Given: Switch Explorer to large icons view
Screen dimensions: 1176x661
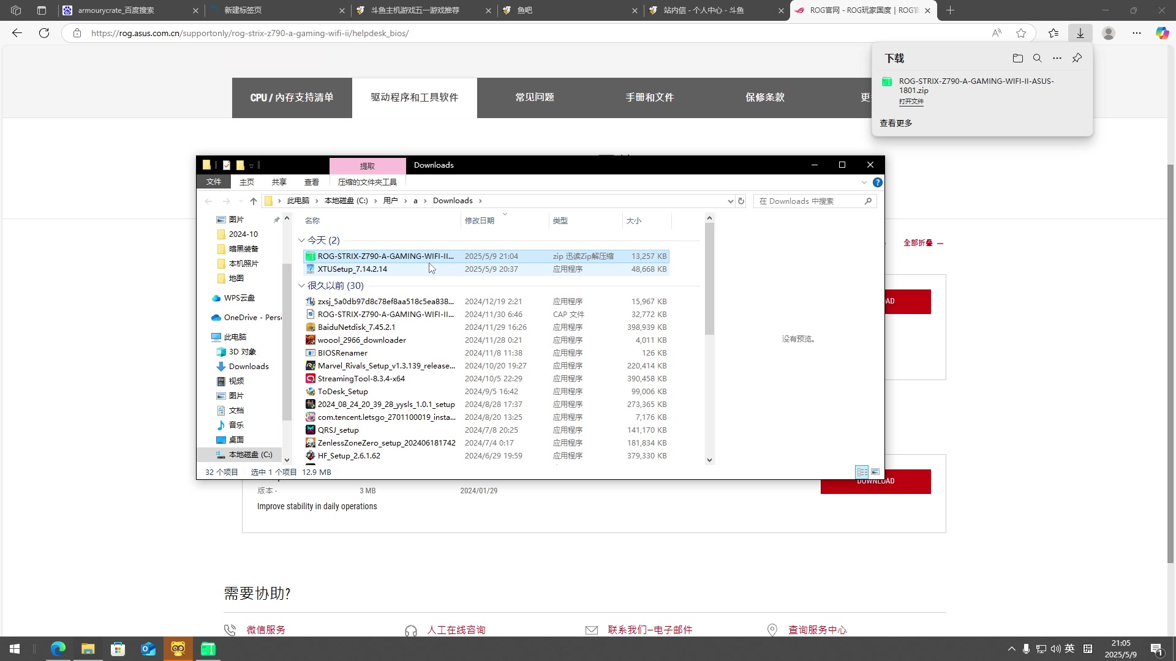Looking at the screenshot, I should [875, 472].
